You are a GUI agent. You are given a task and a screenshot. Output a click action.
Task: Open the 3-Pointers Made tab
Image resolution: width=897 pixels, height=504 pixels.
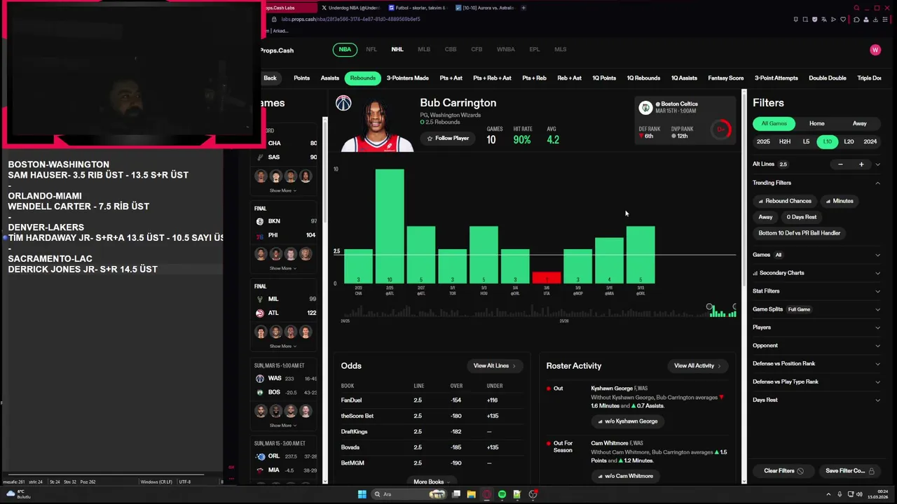pyautogui.click(x=407, y=78)
